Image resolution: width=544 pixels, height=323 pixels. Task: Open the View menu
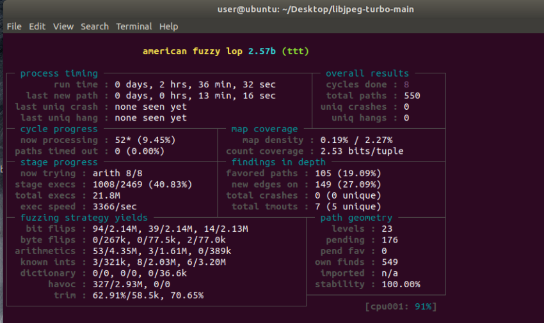click(63, 27)
